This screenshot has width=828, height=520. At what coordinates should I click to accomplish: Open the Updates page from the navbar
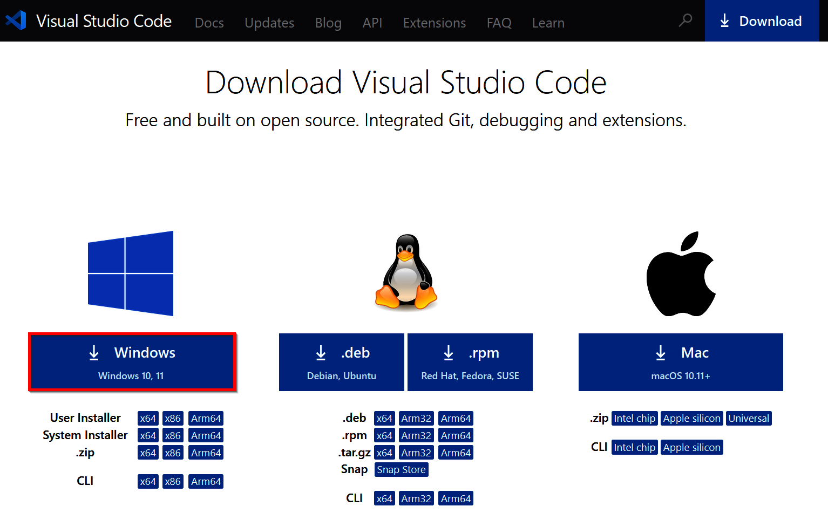tap(269, 23)
